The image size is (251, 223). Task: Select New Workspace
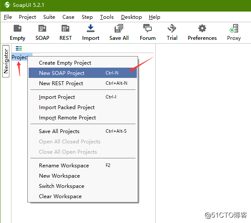(x=83, y=176)
